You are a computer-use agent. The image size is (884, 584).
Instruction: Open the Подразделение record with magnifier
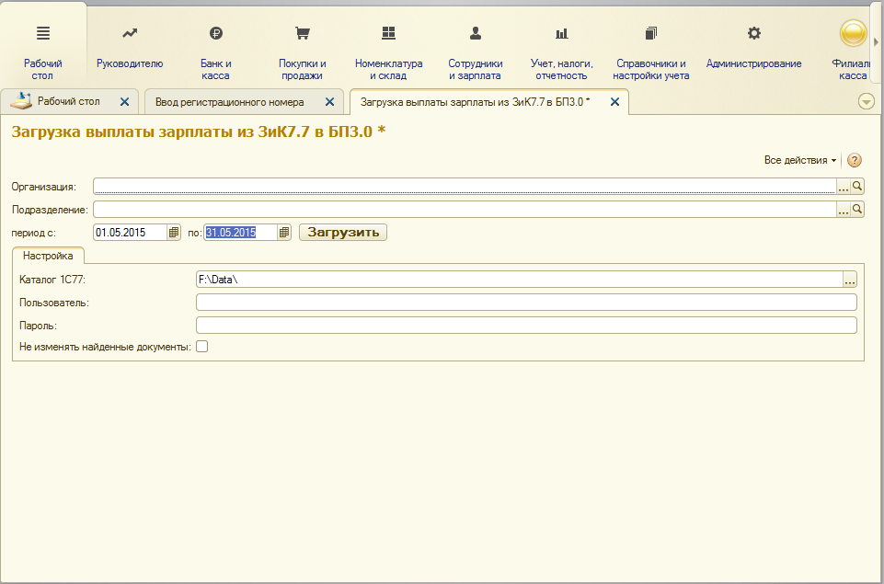tap(857, 210)
